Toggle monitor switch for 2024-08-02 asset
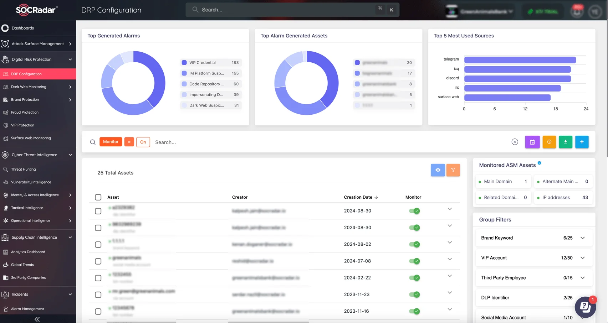 pyautogui.click(x=414, y=244)
